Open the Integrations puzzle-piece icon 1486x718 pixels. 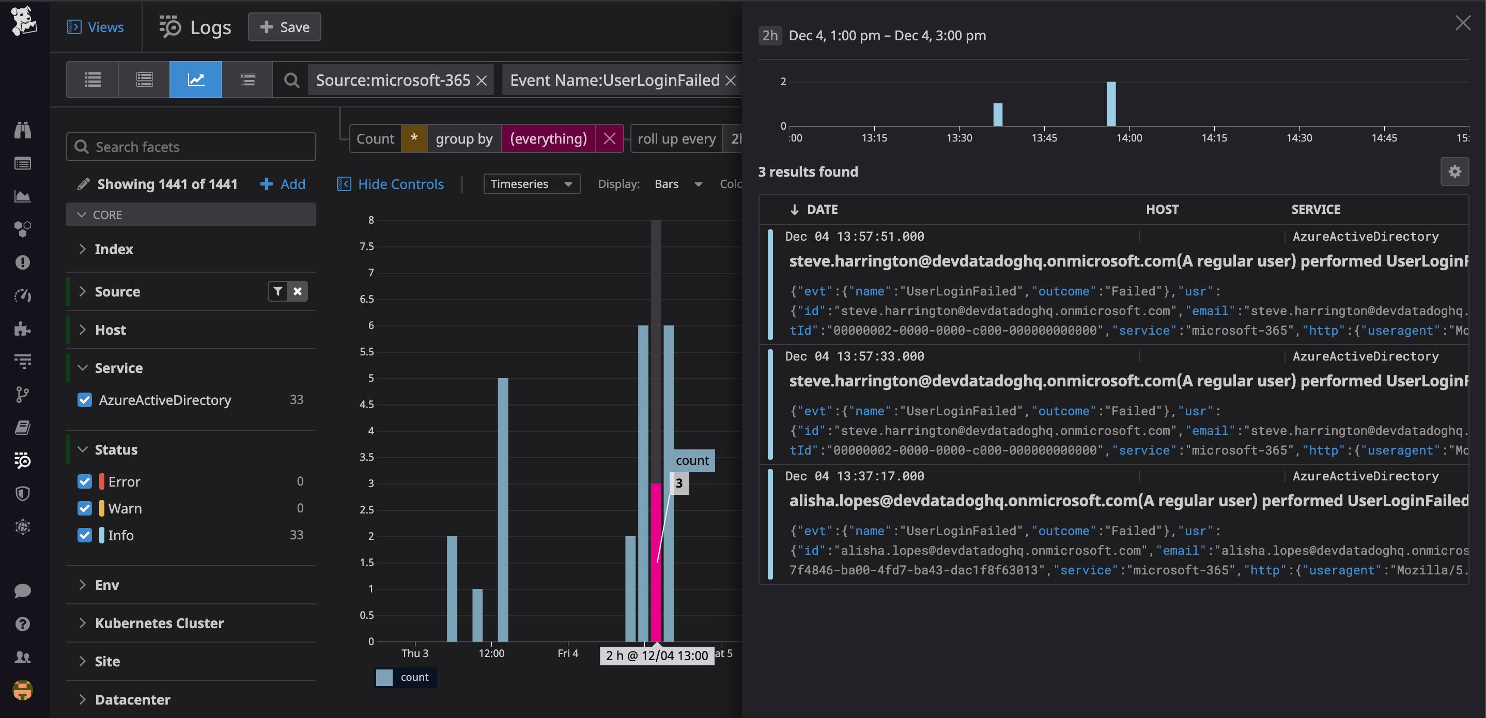tap(23, 329)
